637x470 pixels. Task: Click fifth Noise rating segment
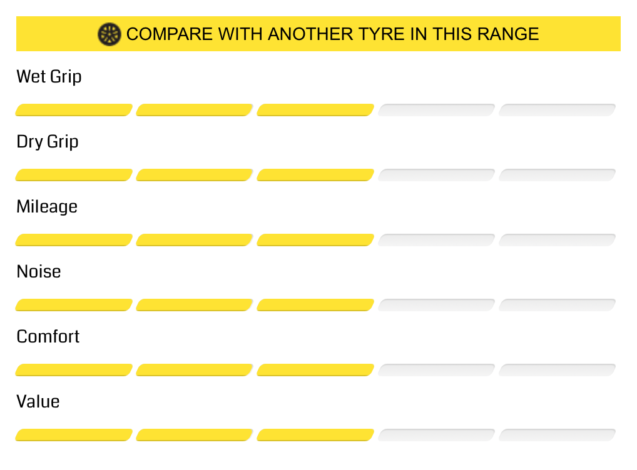pyautogui.click(x=557, y=305)
